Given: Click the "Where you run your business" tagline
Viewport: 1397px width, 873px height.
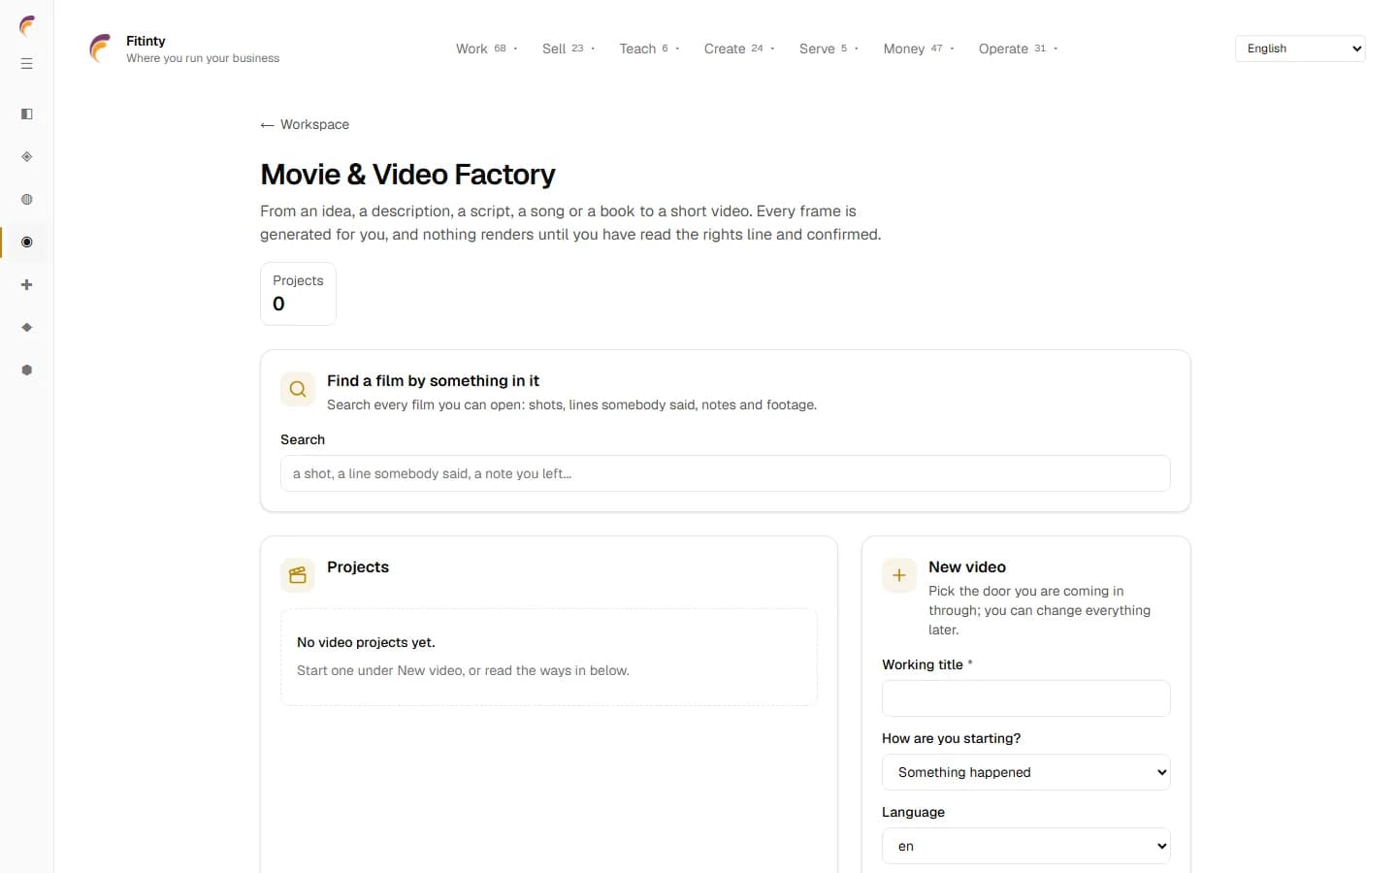Looking at the screenshot, I should pyautogui.click(x=203, y=58).
